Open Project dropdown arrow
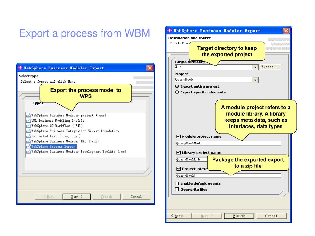Image resolution: width=315 pixels, height=236 pixels. [x=255, y=80]
